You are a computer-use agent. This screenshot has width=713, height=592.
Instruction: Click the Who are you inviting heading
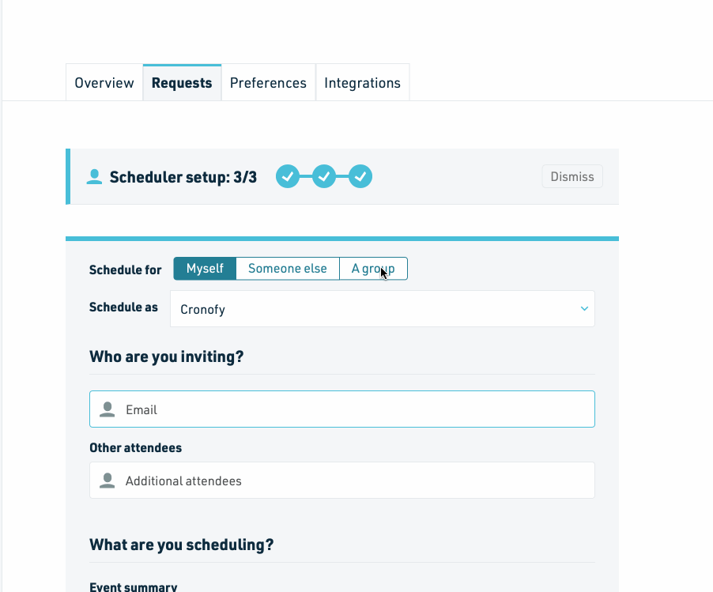(x=167, y=357)
